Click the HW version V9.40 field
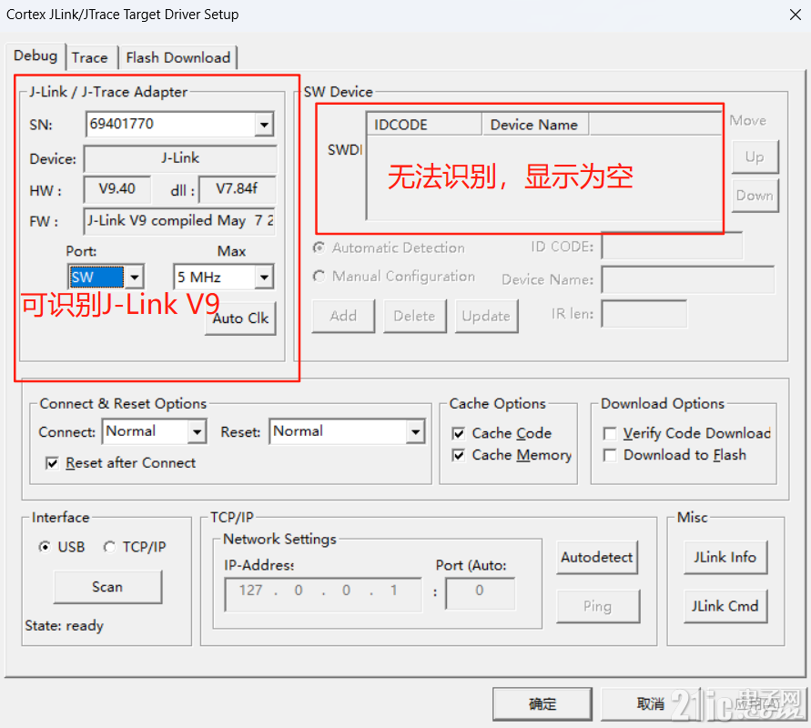The width and height of the screenshot is (811, 728). [x=117, y=189]
